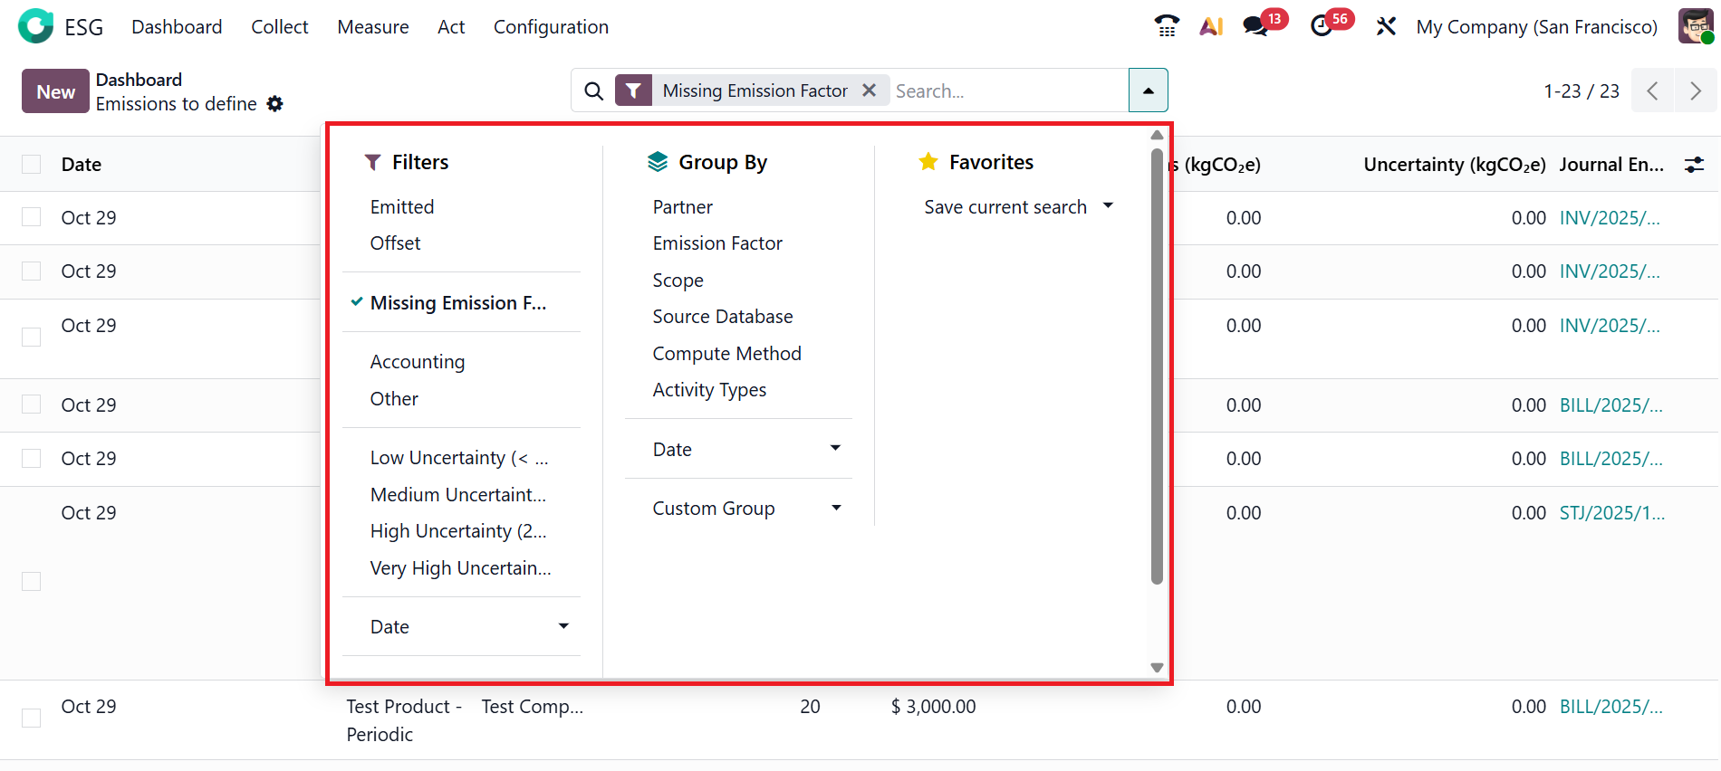The image size is (1721, 771).
Task: Tick the select-all checkbox in header
Action: point(32,165)
